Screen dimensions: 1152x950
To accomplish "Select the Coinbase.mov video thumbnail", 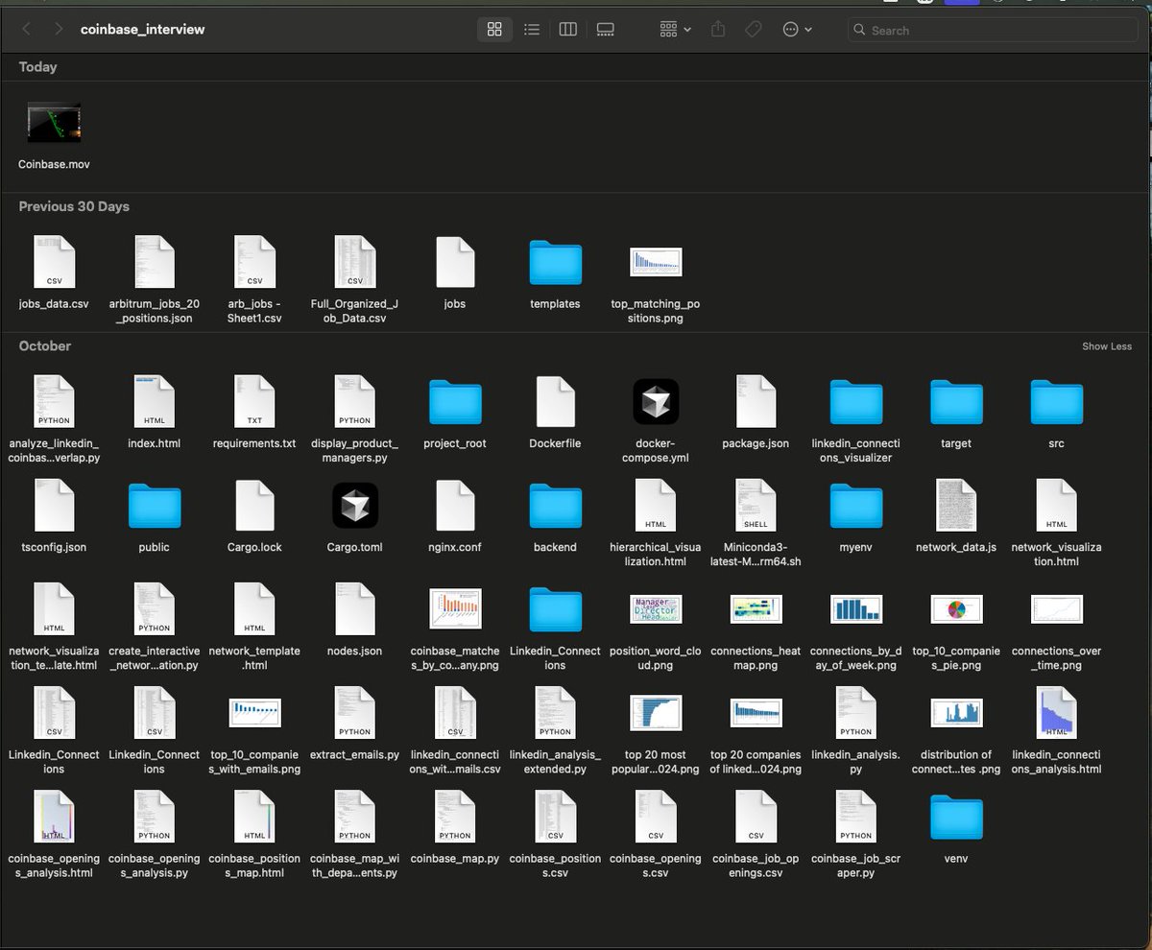I will click(54, 124).
